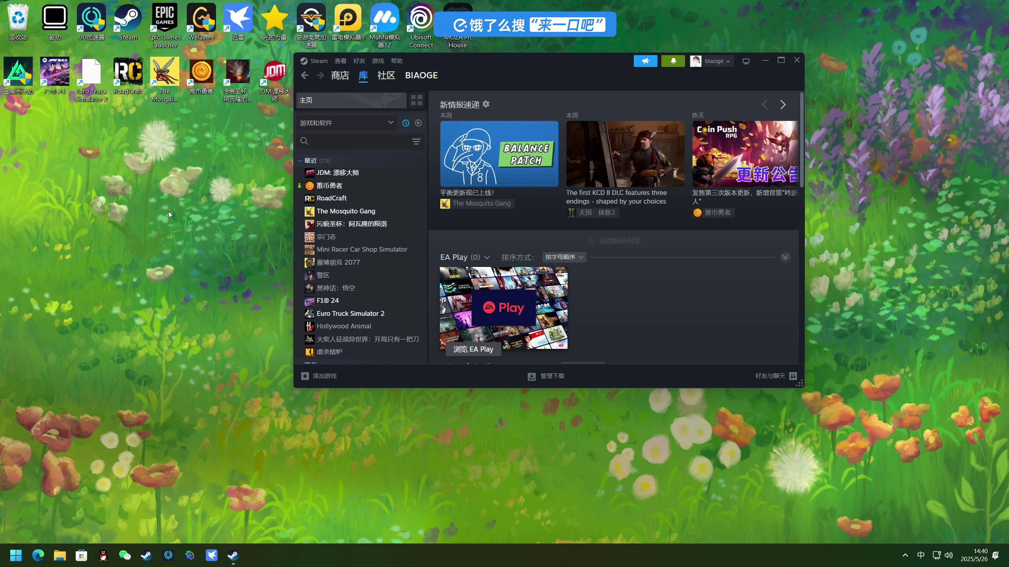Show hidden tray icons chevron
The width and height of the screenshot is (1009, 567).
(x=905, y=555)
